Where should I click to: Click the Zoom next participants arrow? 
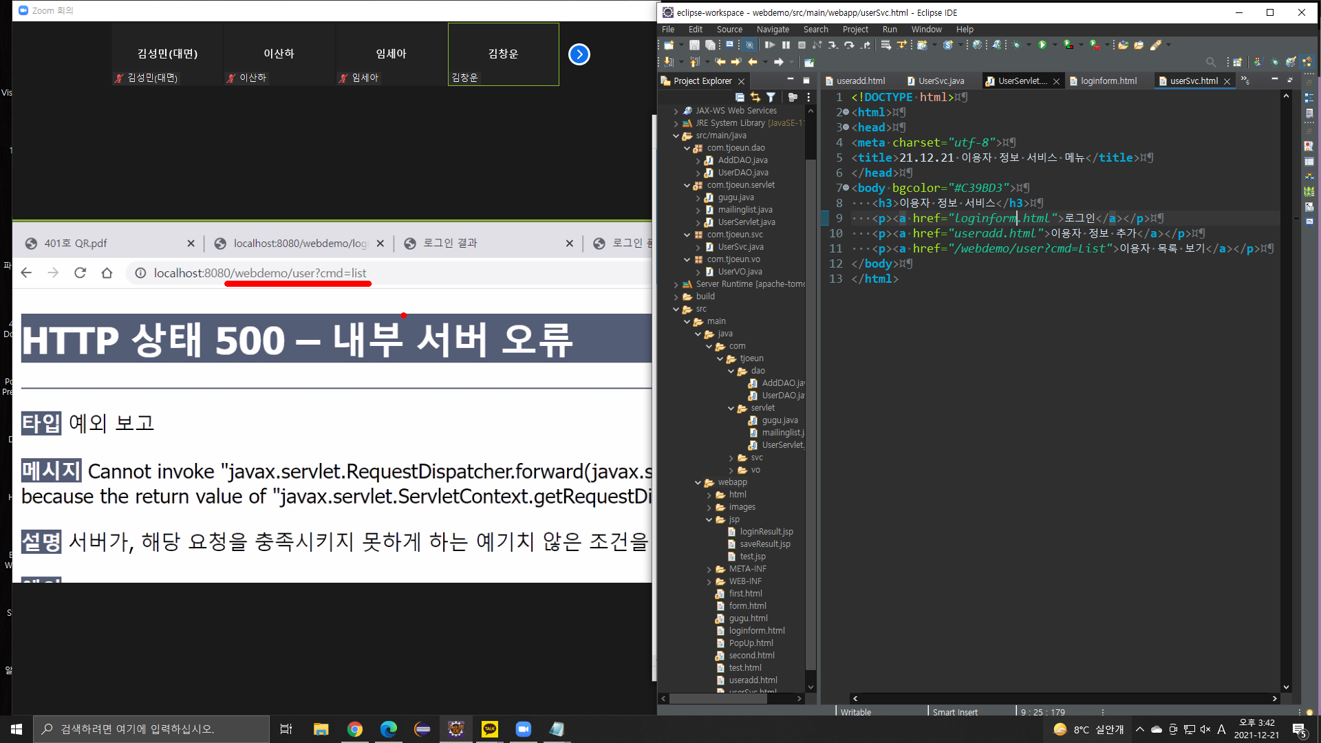[579, 54]
